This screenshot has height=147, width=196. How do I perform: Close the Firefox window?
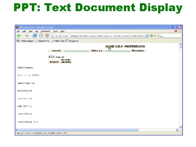[x=180, y=27]
